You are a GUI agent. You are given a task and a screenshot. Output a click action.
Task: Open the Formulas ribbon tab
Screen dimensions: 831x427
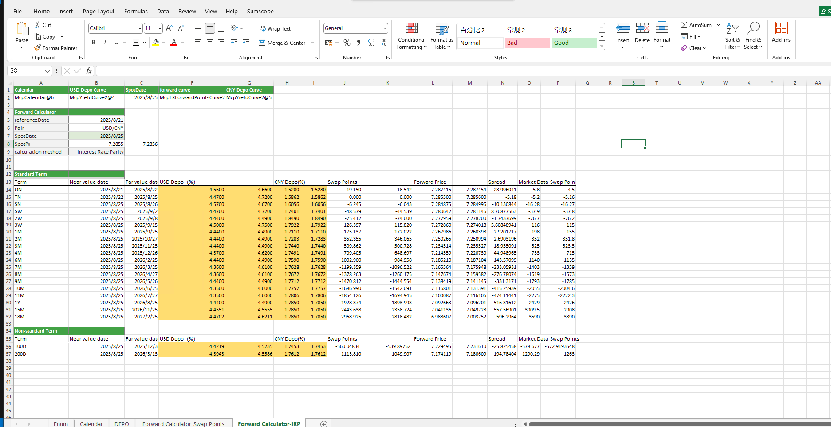coord(136,11)
